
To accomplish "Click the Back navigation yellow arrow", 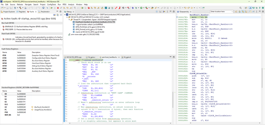I will [x=192, y=8].
